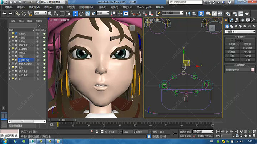Open the 帮助(H) menu
Screen dimensions: 257x144
tap(160, 7)
